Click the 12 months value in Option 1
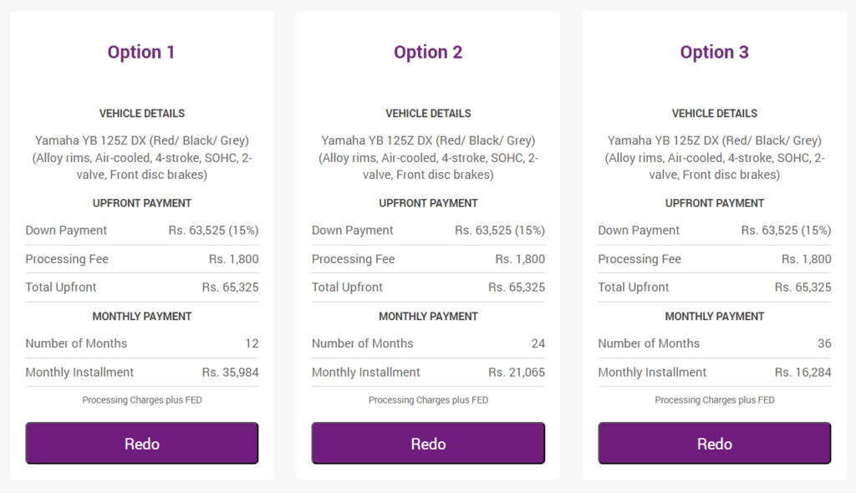The height and width of the screenshot is (493, 856). pyautogui.click(x=252, y=343)
